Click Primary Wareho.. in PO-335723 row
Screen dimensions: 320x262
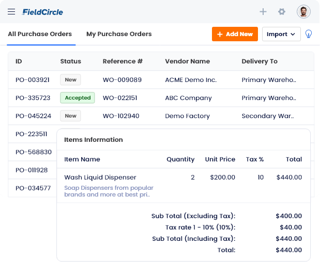(269, 98)
